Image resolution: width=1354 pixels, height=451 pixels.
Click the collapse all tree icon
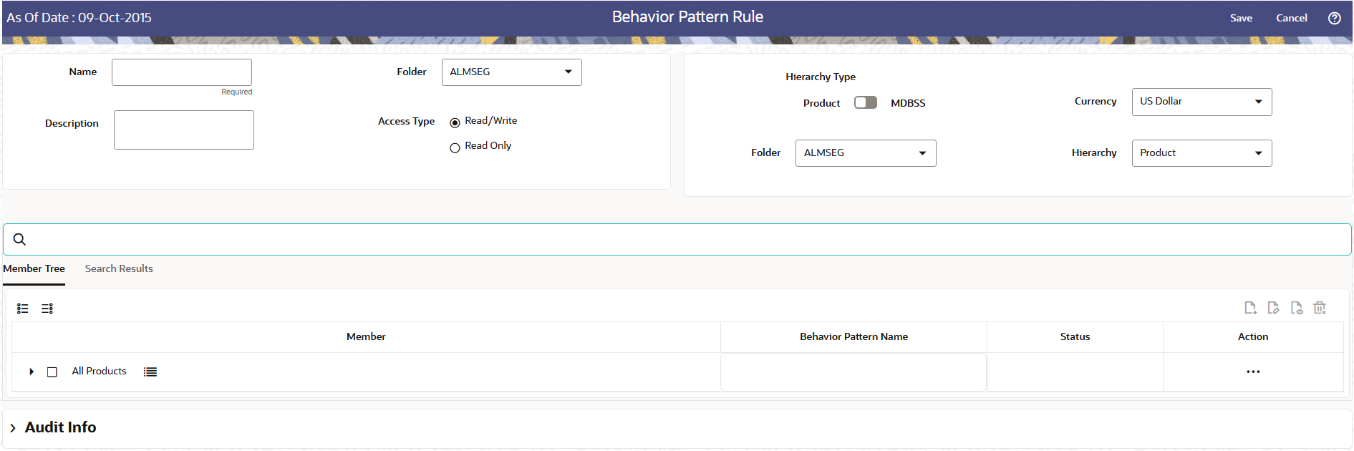(x=47, y=309)
